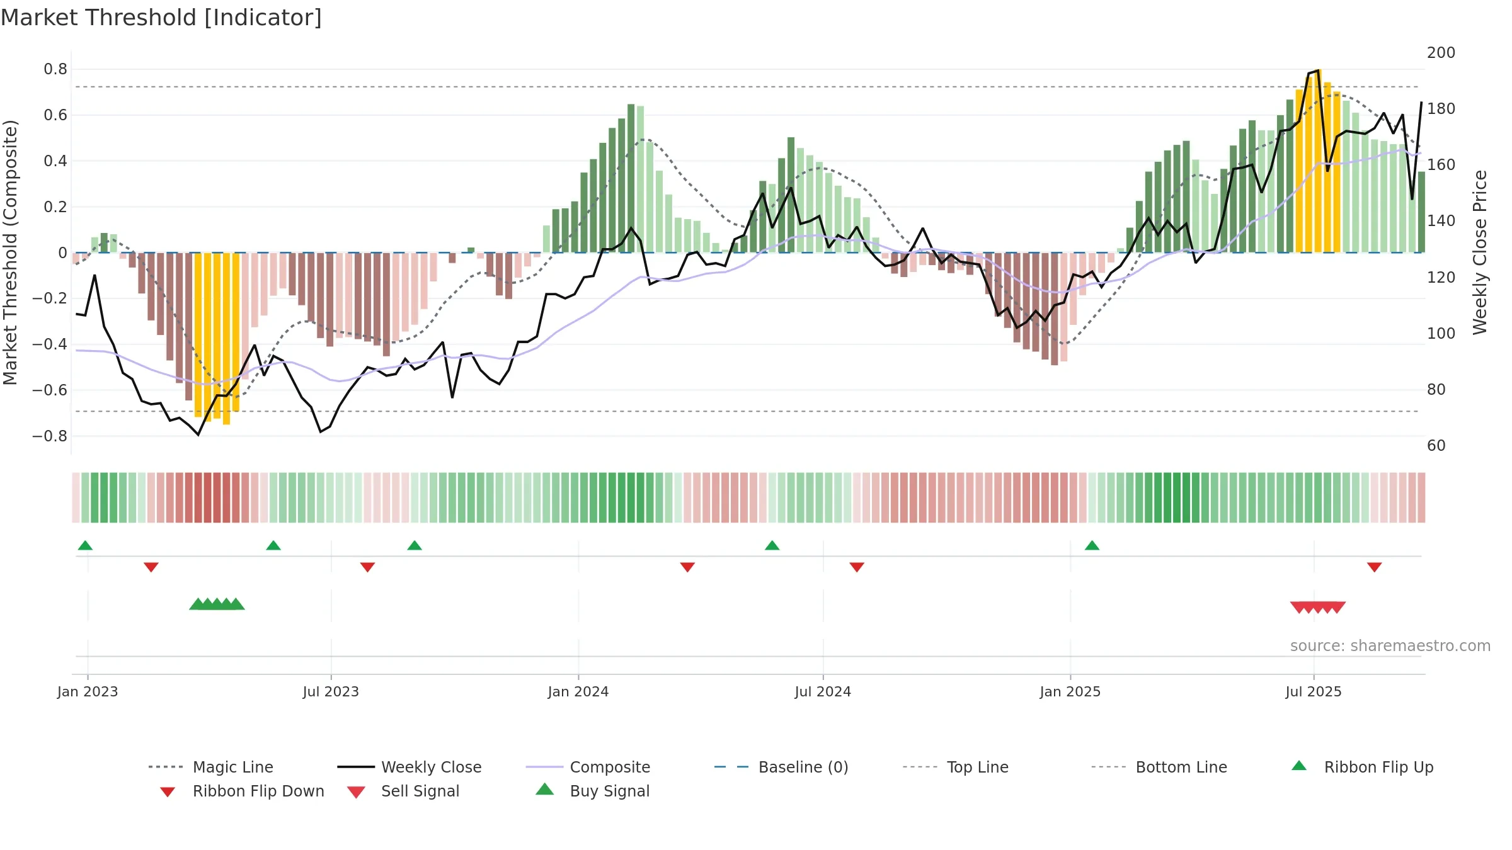Toggle the Bottom Line legend entry

pos(1159,767)
